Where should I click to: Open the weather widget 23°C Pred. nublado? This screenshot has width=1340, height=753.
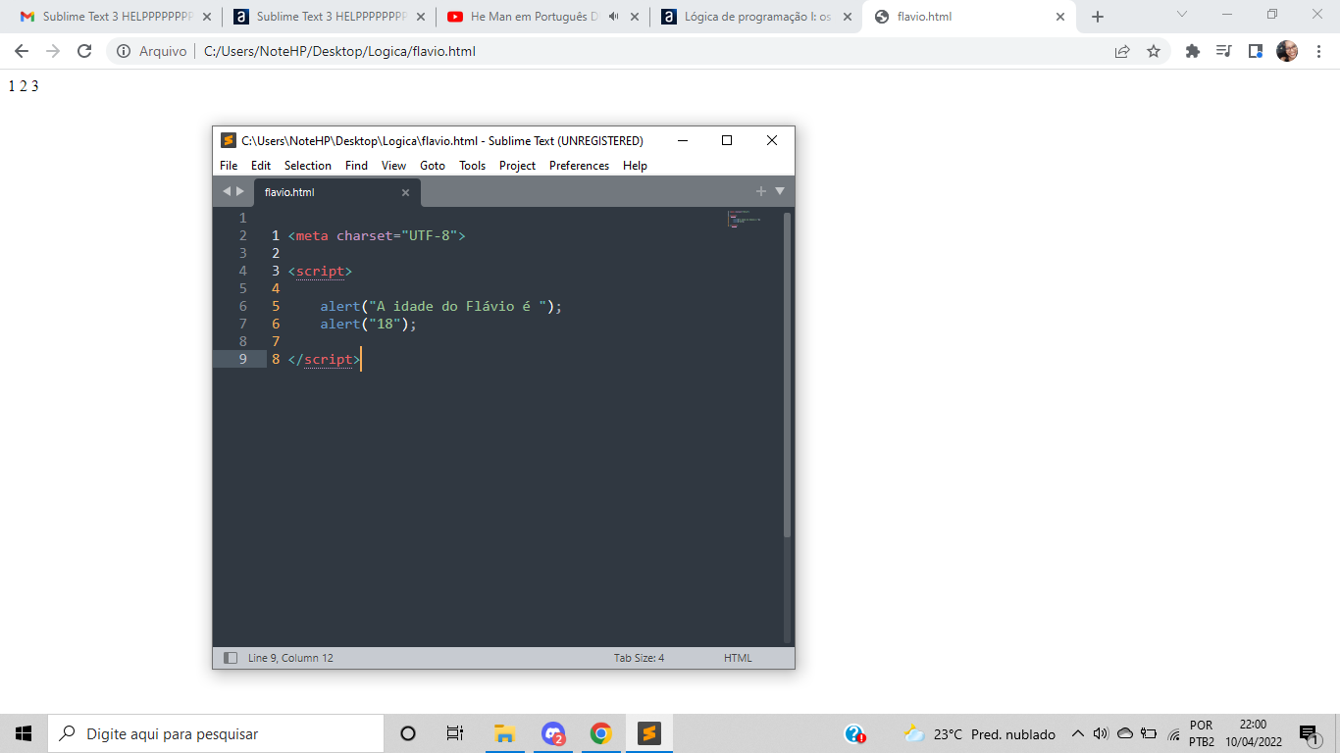[979, 733]
